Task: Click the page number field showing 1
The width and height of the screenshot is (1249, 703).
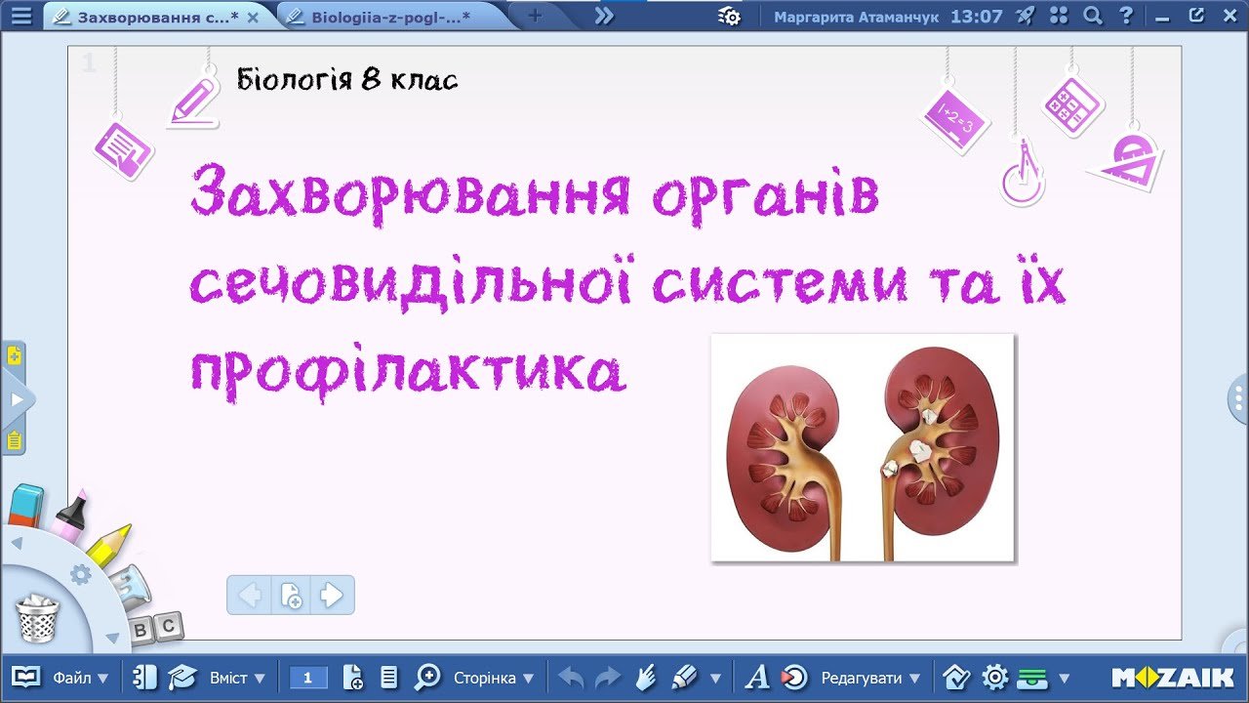Action: pos(308,678)
